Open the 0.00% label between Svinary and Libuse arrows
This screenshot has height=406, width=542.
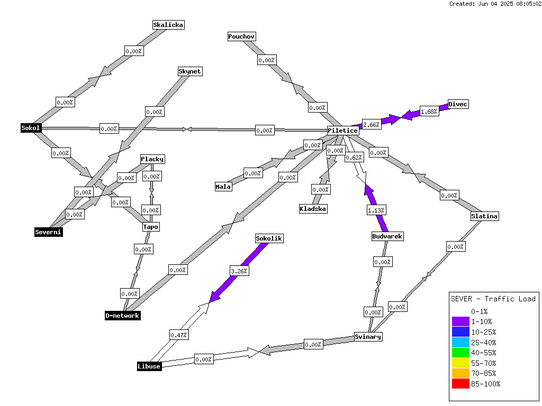coord(313,345)
